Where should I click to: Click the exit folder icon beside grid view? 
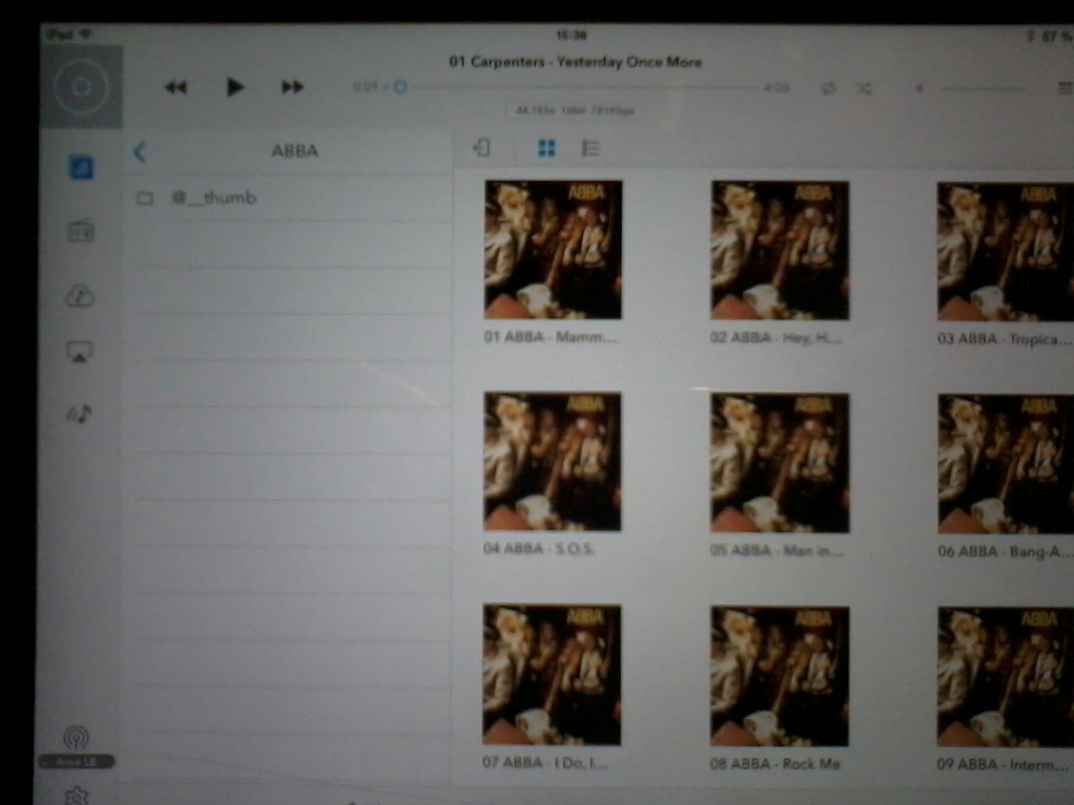(x=482, y=148)
